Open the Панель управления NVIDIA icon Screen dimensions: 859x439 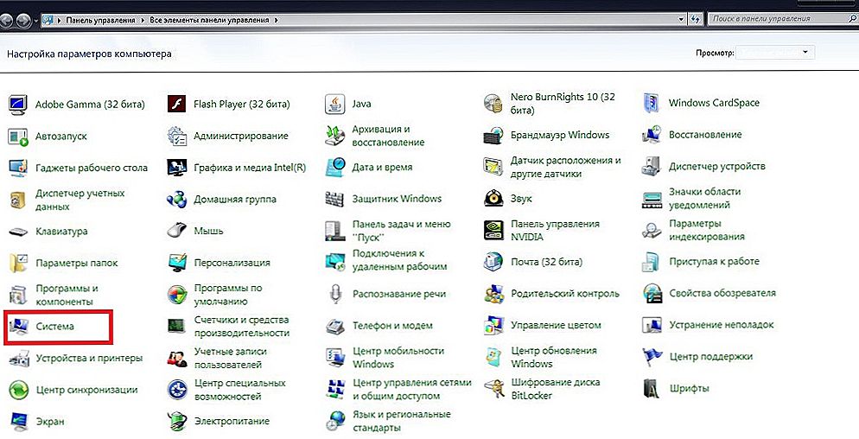point(493,230)
